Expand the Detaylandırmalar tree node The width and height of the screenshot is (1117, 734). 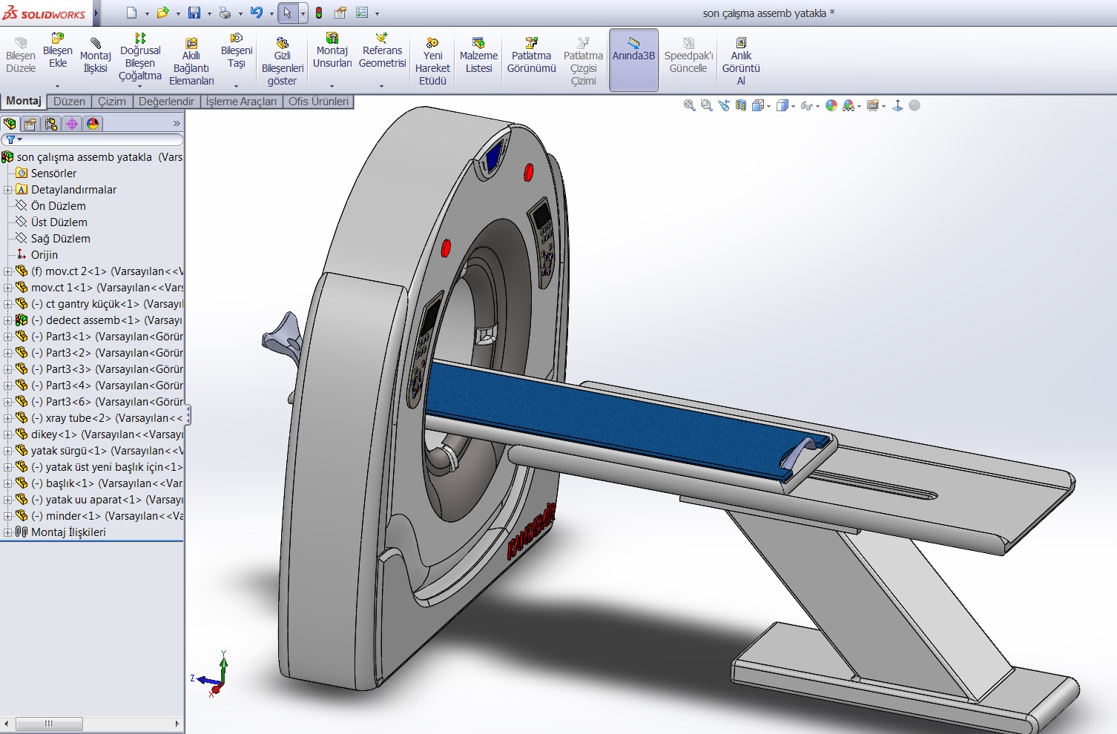pos(7,190)
